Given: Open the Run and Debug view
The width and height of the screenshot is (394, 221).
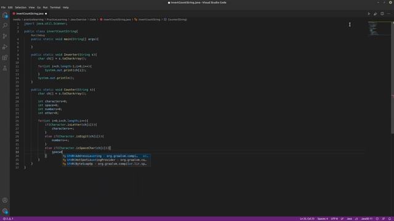Looking at the screenshot, I should click(5, 47).
